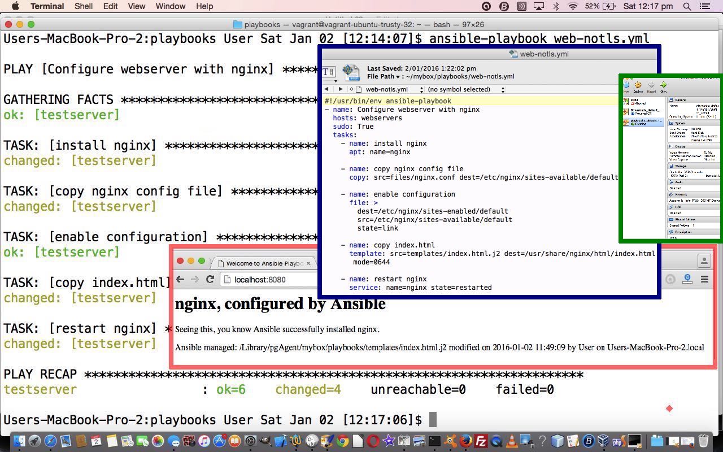Click the blue Chrome extension icon
Screen dimensions: 723x452
point(687,279)
